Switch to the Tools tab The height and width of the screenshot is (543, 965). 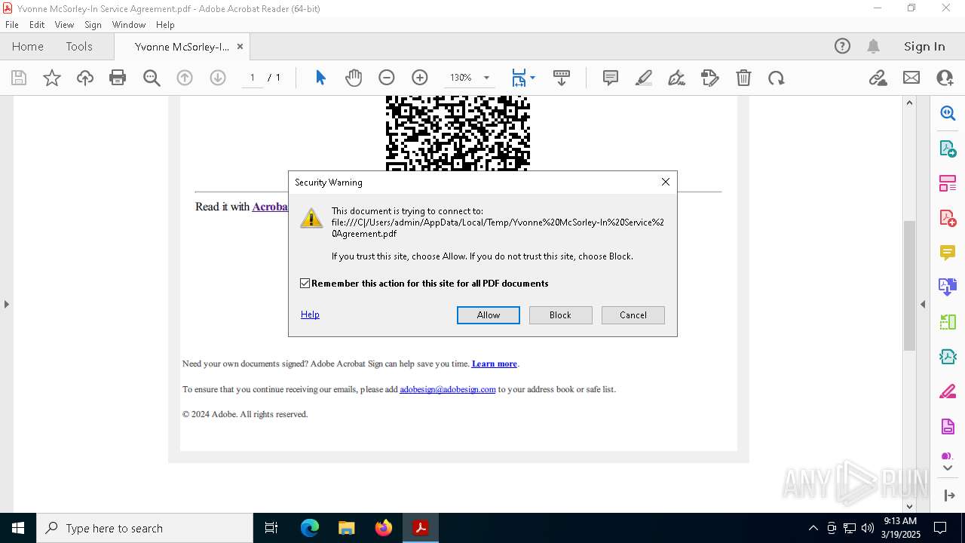pyautogui.click(x=79, y=46)
